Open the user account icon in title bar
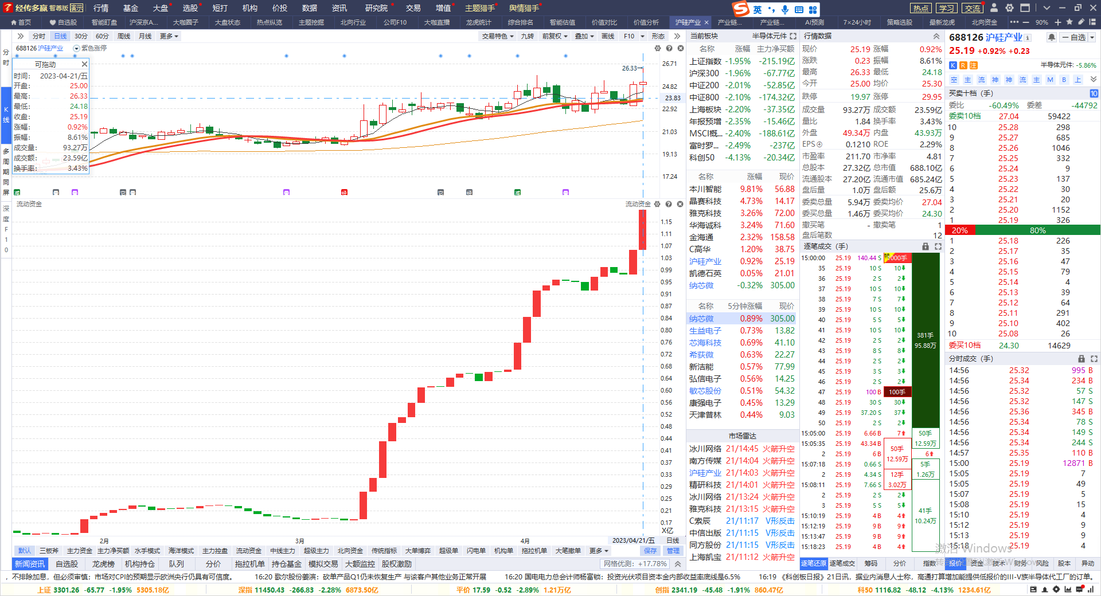This screenshot has width=1101, height=596. [994, 8]
